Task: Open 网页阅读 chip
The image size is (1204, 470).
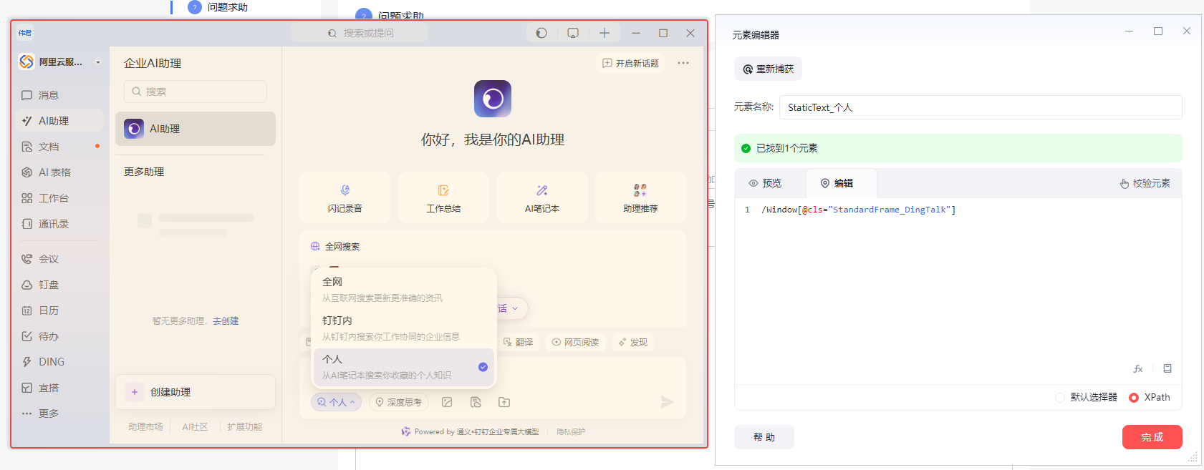Action: click(575, 342)
